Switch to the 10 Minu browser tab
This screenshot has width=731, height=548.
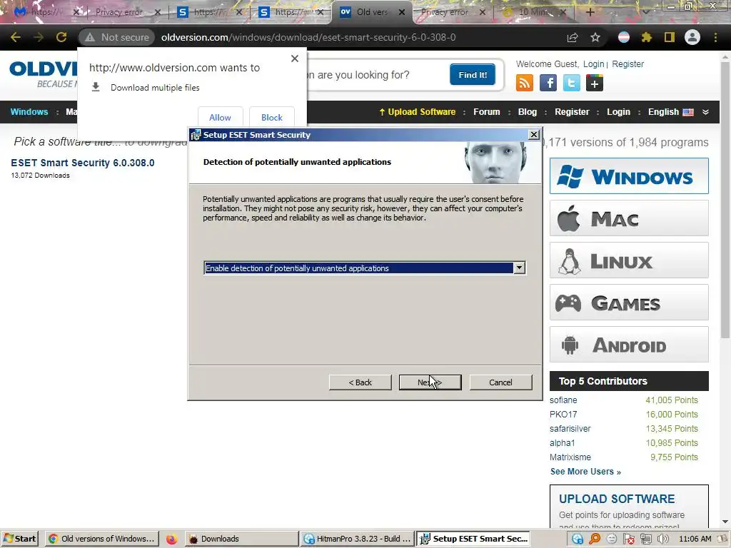(533, 12)
